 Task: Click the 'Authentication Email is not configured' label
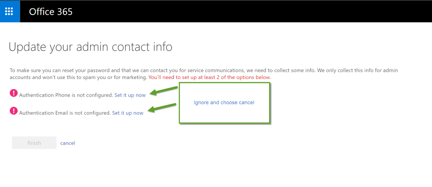[x=65, y=113]
